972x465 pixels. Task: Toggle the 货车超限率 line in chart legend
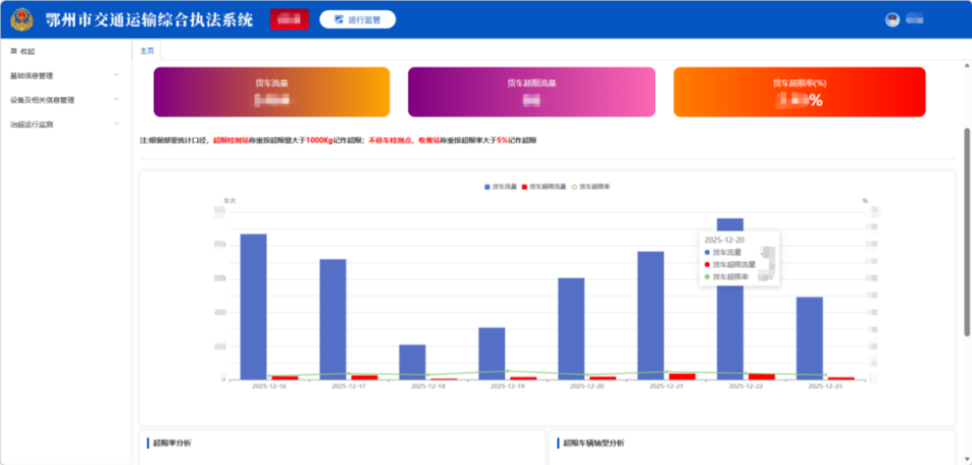tap(594, 186)
